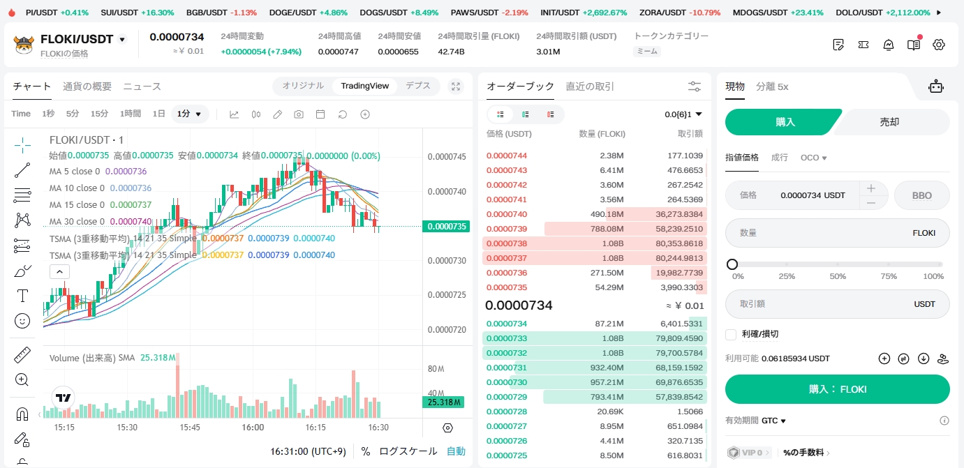Image resolution: width=964 pixels, height=468 pixels.
Task: Open the settings gear icon in header
Action: coord(939,45)
